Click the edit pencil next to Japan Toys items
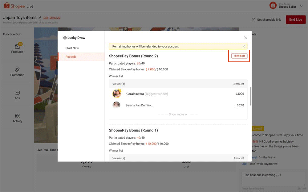Screen dimensions: 308x192 point(39,18)
